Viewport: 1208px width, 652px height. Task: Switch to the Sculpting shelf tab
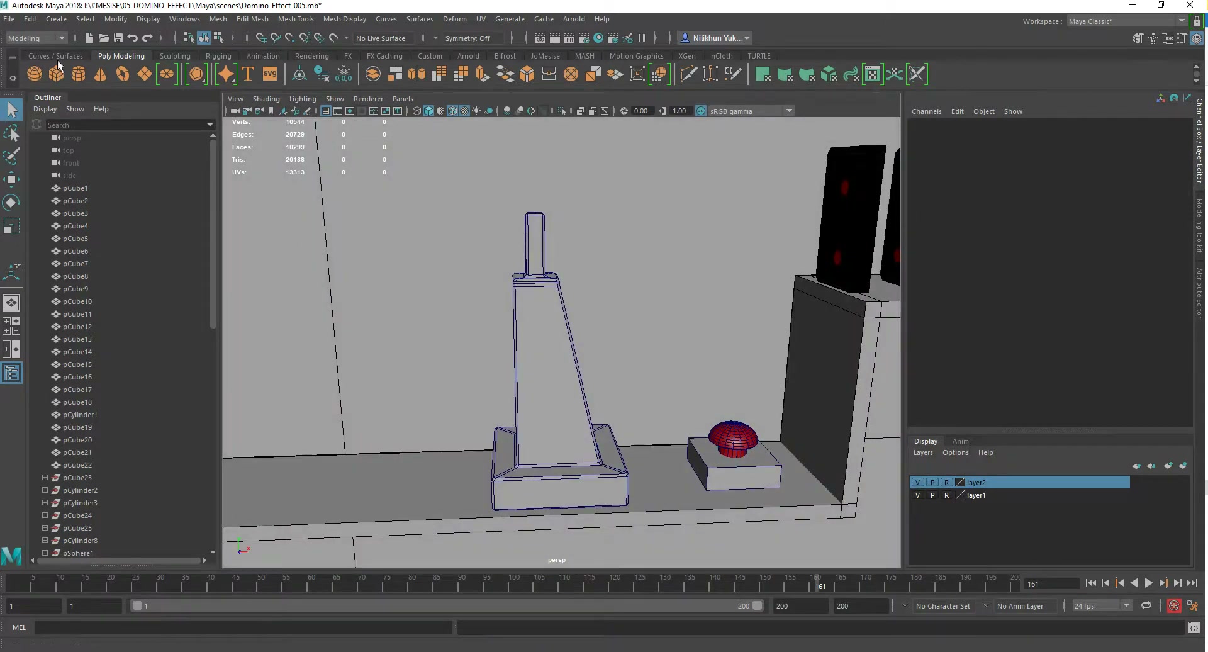tap(175, 56)
